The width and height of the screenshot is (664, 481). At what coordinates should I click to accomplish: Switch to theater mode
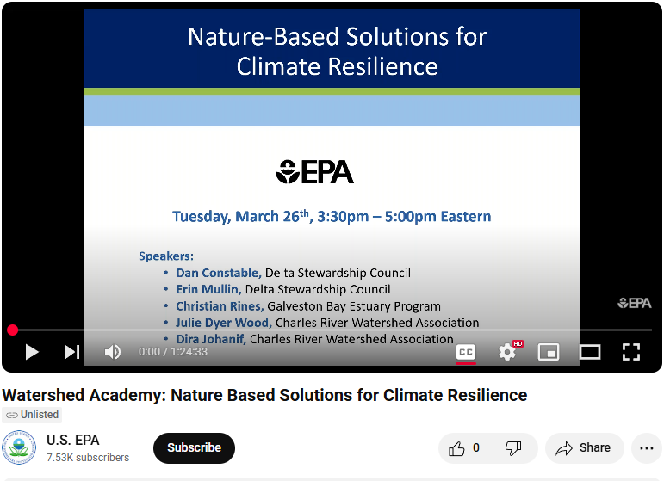pyautogui.click(x=590, y=352)
